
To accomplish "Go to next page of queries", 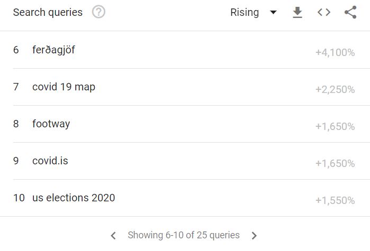I will (254, 235).
